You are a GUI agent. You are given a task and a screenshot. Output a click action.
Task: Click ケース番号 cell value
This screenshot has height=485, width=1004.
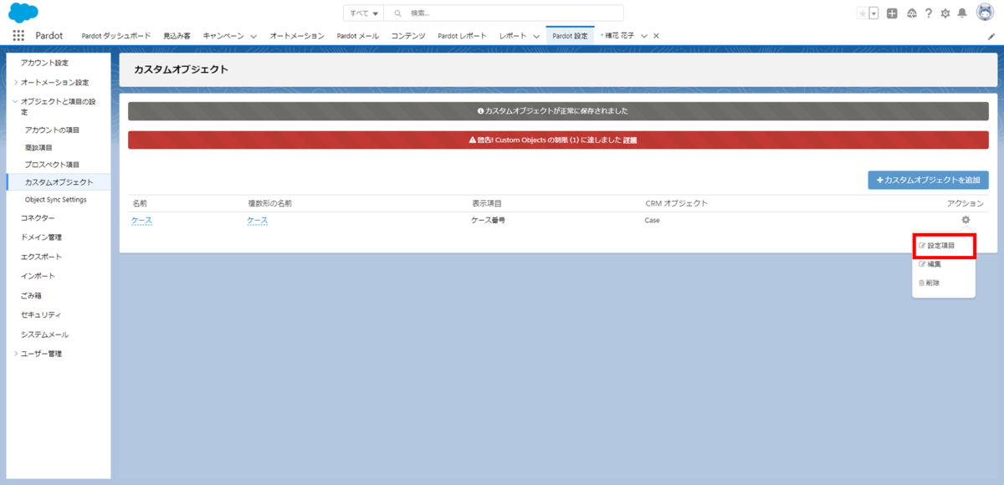pyautogui.click(x=488, y=221)
